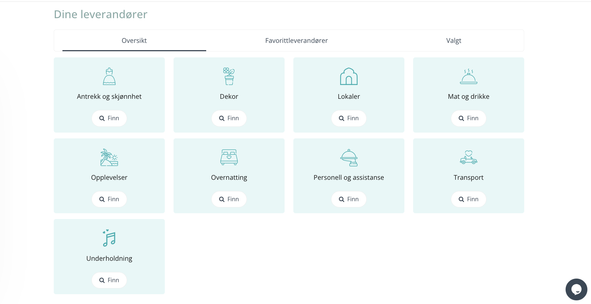The image size is (591, 304).
Task: Click Finn under Personell og assistanse
Action: pos(349,199)
